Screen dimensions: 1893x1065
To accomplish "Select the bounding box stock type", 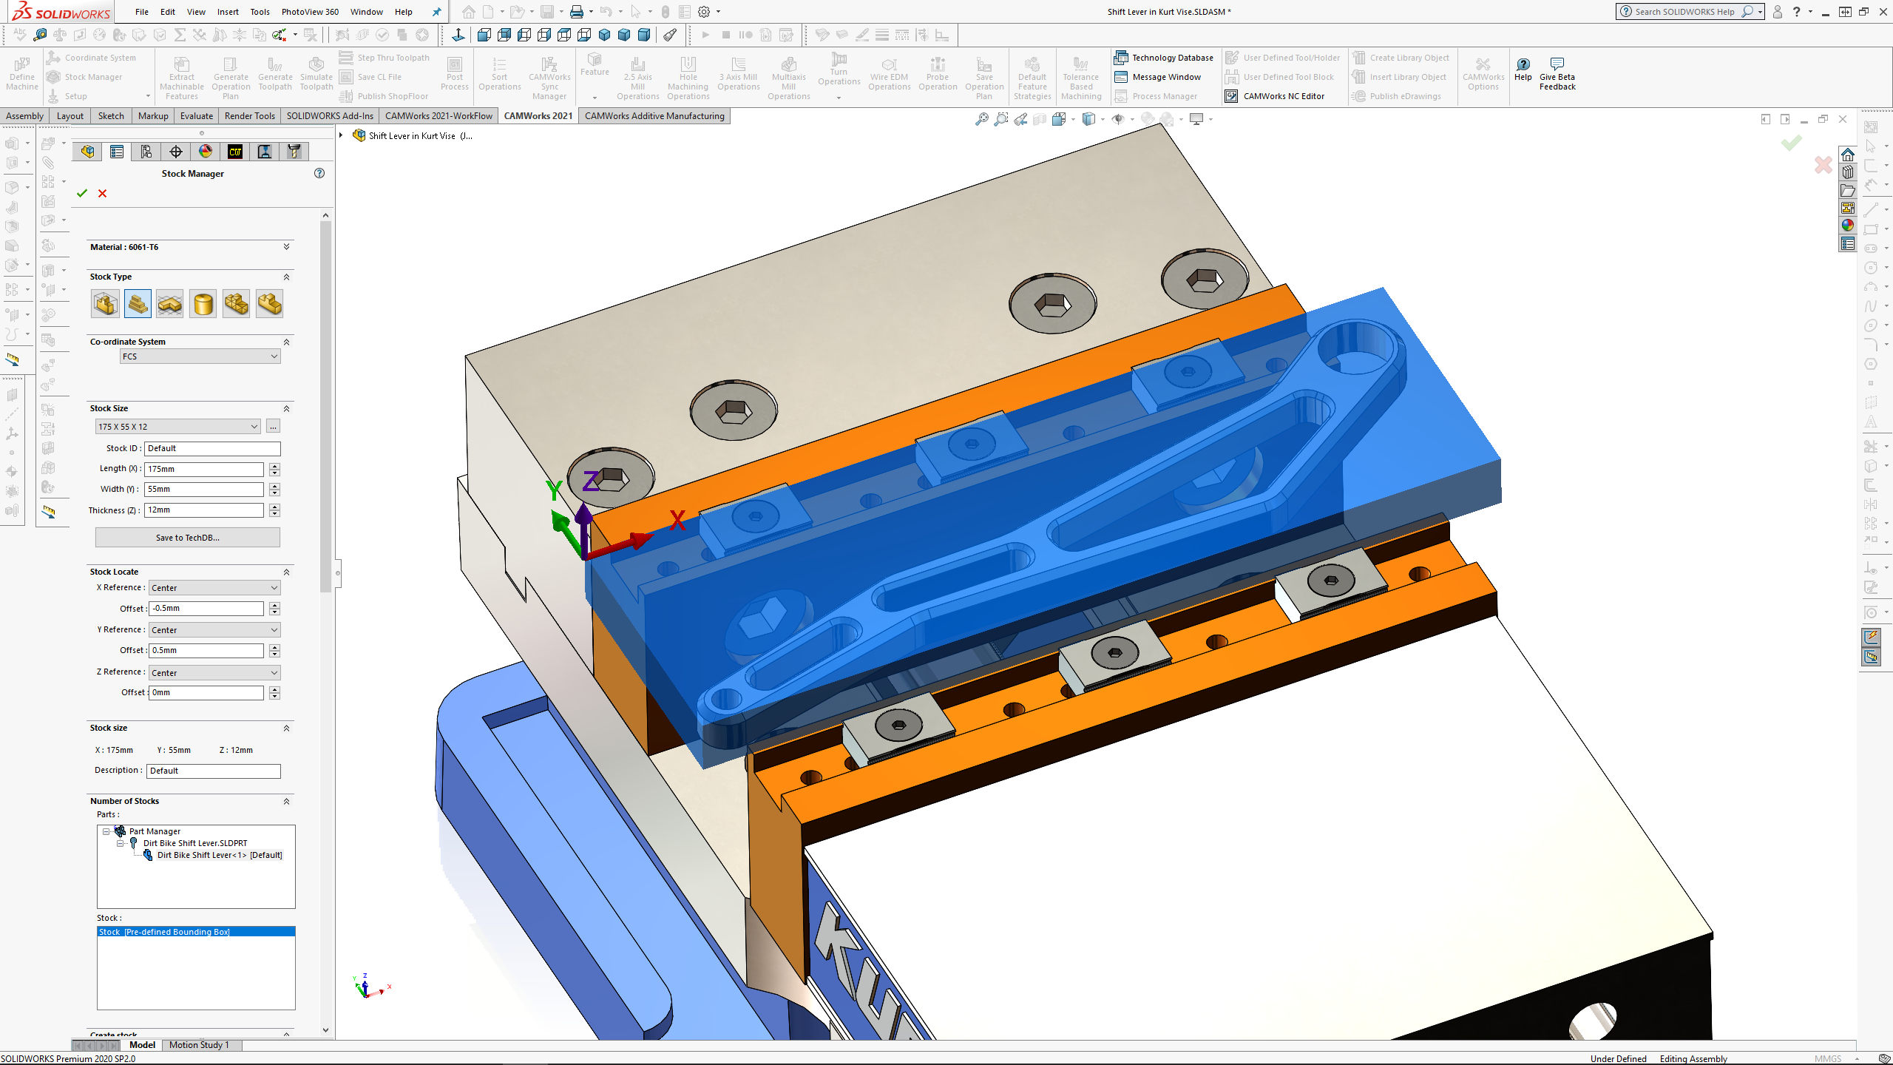I will tap(105, 303).
